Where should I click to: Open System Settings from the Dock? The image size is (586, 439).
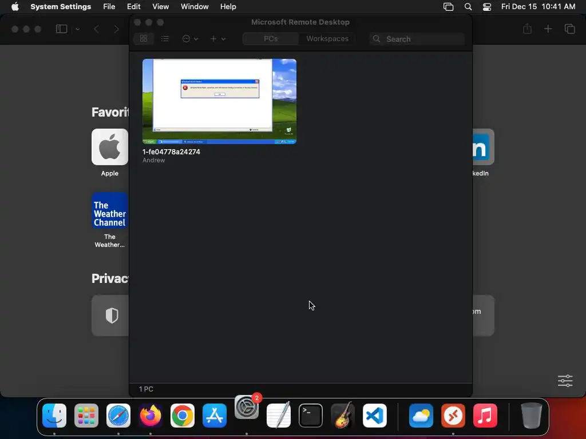(247, 407)
